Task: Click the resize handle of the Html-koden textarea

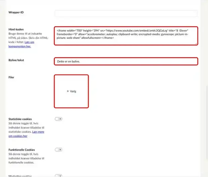Action: [196, 43]
